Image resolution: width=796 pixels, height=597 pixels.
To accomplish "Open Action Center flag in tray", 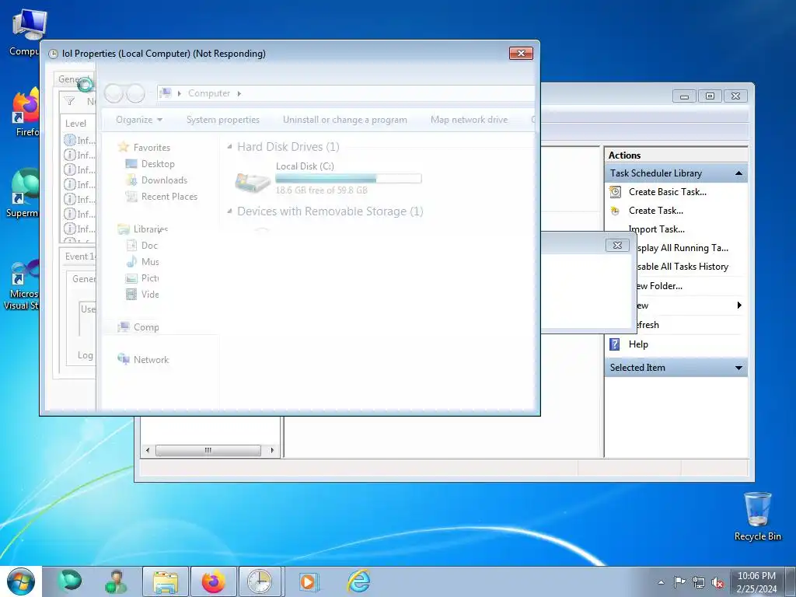I will [679, 582].
